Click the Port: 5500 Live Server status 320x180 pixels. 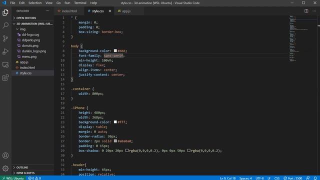(x=293, y=178)
